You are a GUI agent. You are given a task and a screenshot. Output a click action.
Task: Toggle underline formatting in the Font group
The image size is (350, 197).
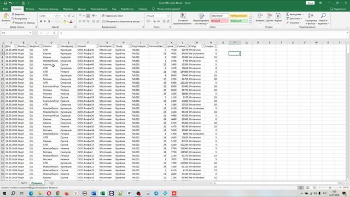click(x=49, y=21)
